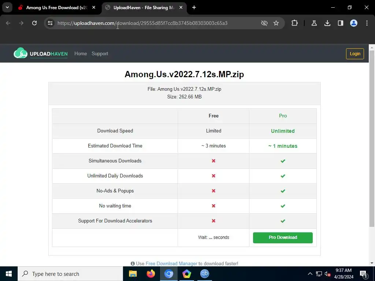The width and height of the screenshot is (375, 281).
Task: Click the crossed-out eye tracking protection icon
Action: [264, 23]
